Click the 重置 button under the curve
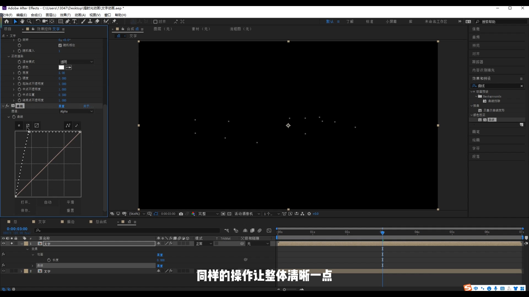Image resolution: width=529 pixels, height=297 pixels. [x=70, y=210]
